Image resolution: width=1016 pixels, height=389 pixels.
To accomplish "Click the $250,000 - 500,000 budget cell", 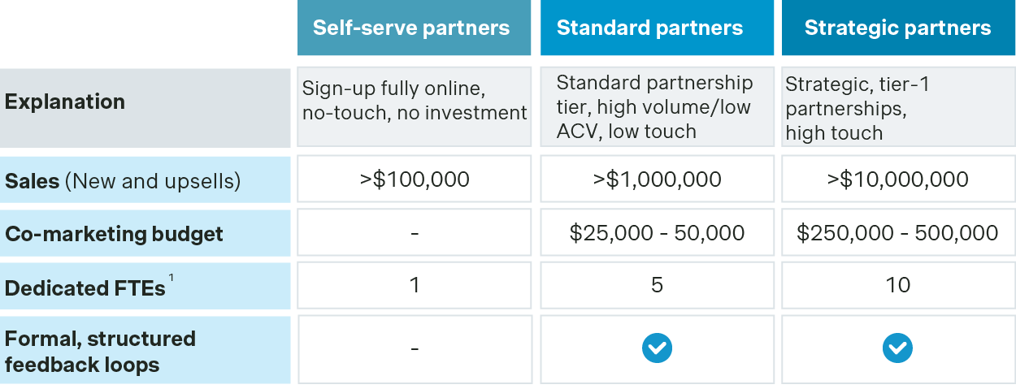I will click(x=897, y=234).
